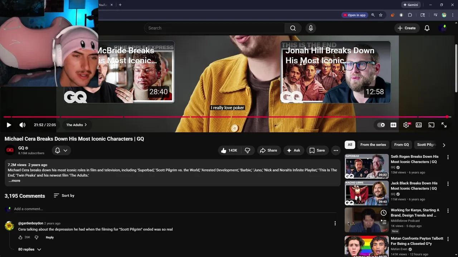Click the search magnifier button
The width and height of the screenshot is (458, 257).
293,28
